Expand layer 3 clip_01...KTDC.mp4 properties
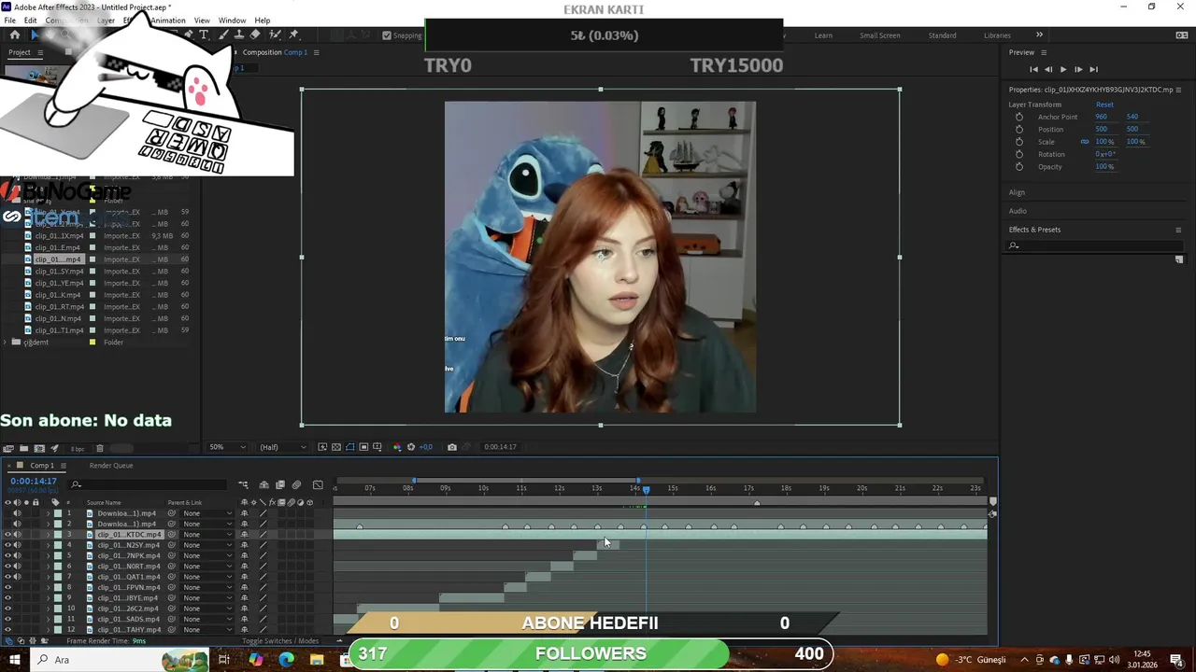 48,535
